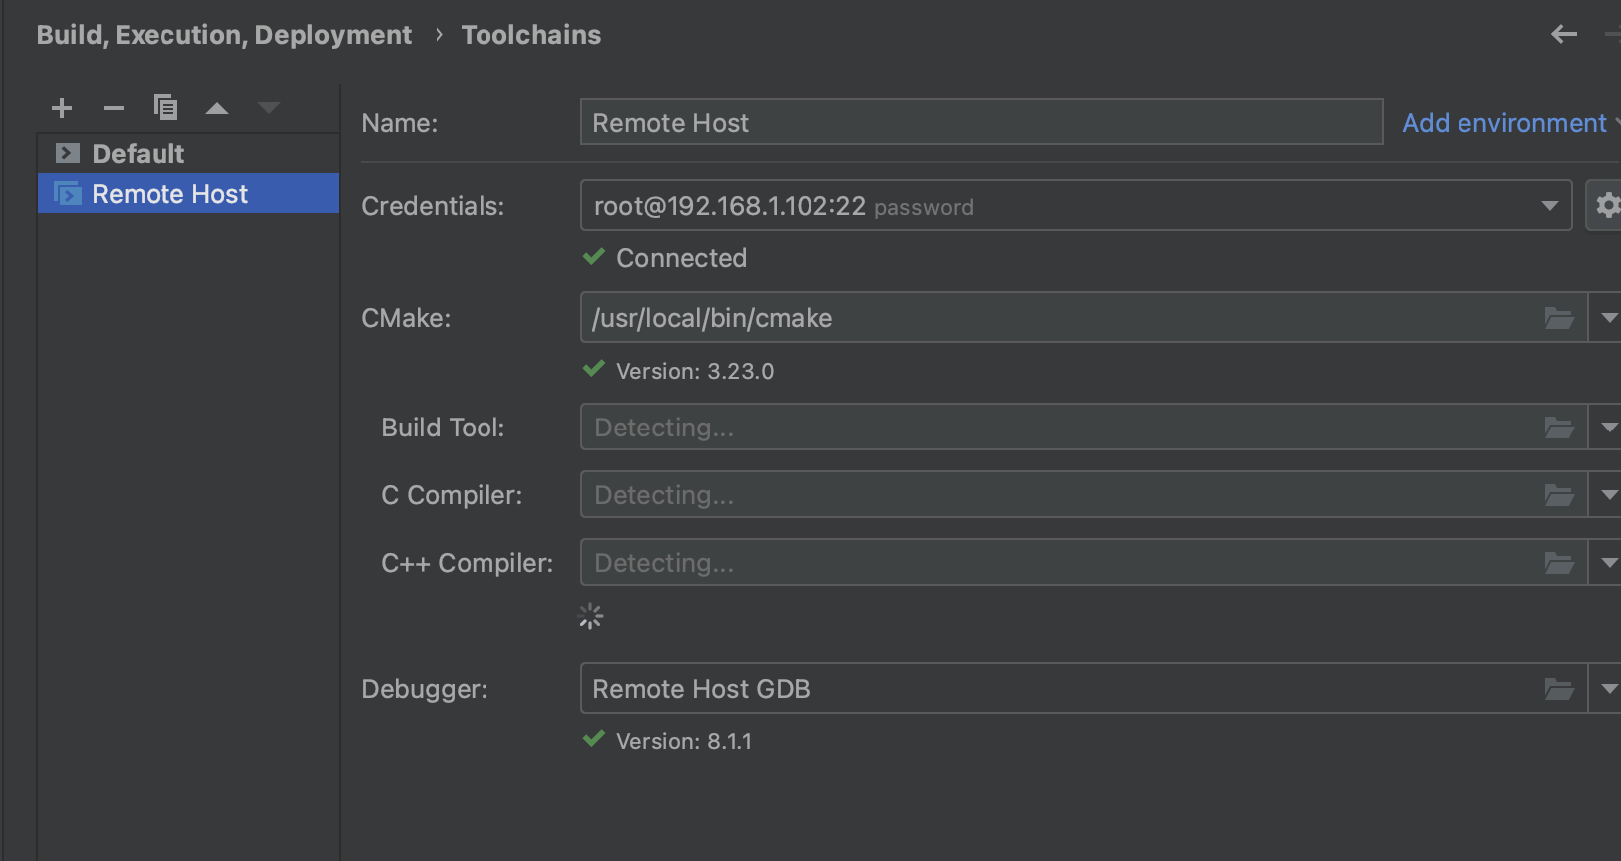The height and width of the screenshot is (861, 1621).
Task: Click the Connected status text
Action: point(681,258)
